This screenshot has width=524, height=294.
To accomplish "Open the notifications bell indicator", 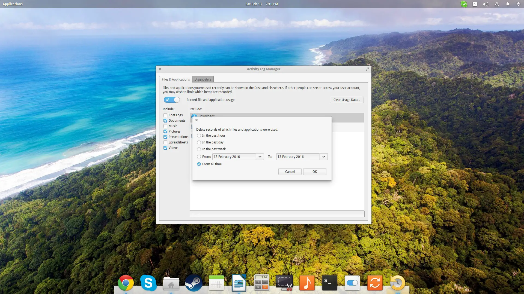I will (x=508, y=4).
